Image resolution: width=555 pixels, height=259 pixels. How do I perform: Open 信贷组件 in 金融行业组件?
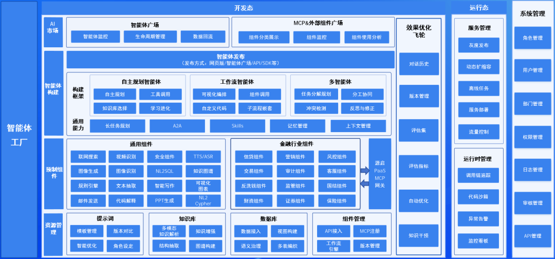[254, 157]
